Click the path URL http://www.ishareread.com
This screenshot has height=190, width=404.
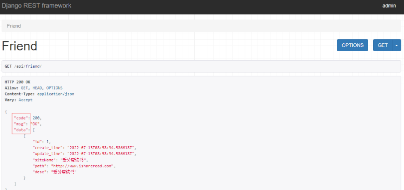(x=82, y=166)
